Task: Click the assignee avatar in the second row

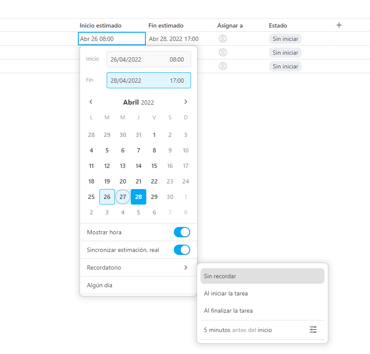Action: pyautogui.click(x=223, y=52)
